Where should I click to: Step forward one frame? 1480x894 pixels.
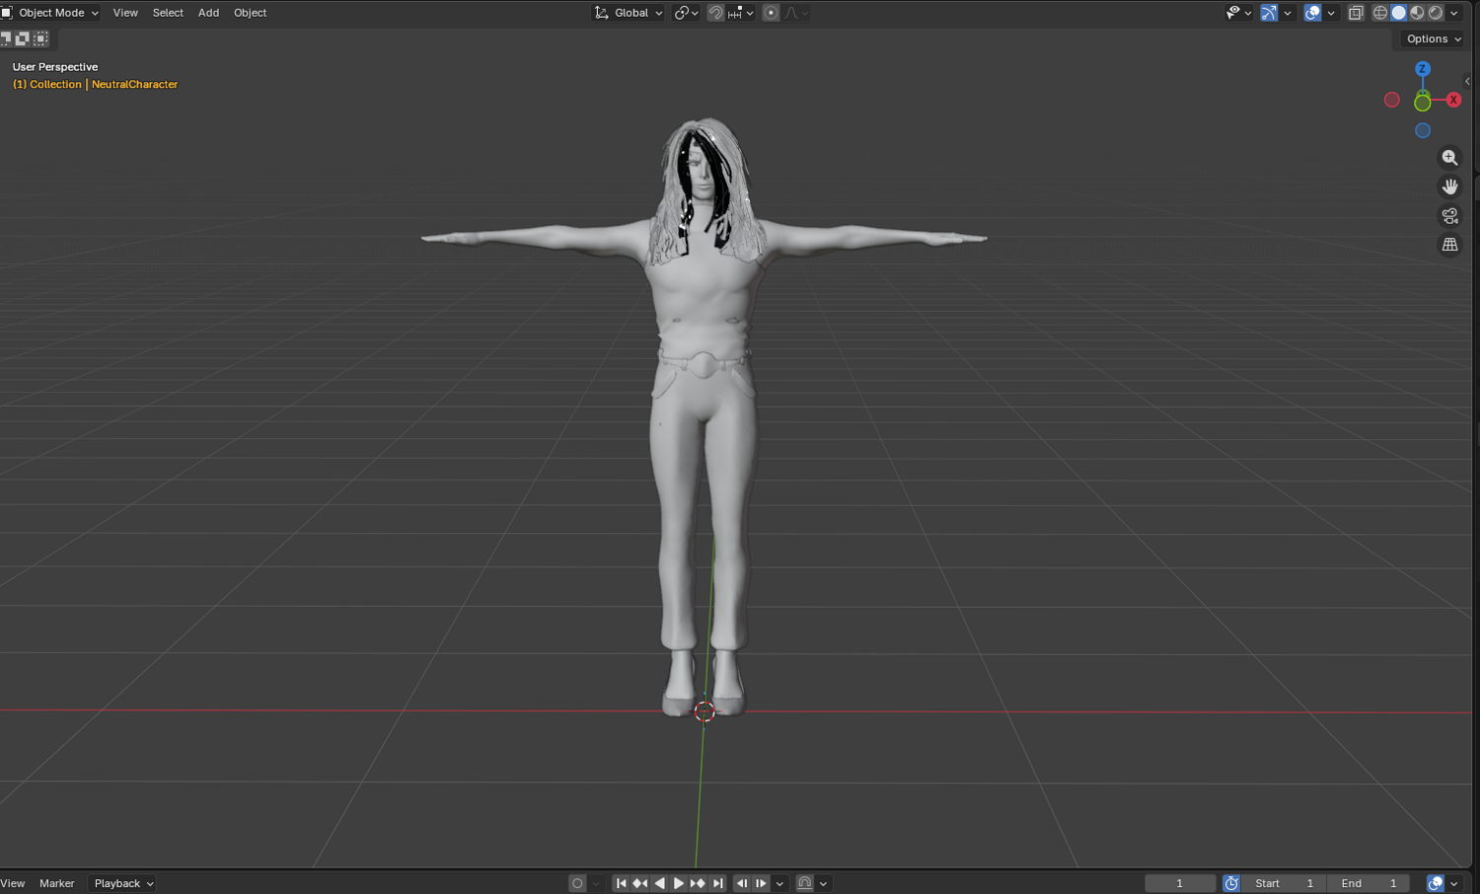pos(761,883)
